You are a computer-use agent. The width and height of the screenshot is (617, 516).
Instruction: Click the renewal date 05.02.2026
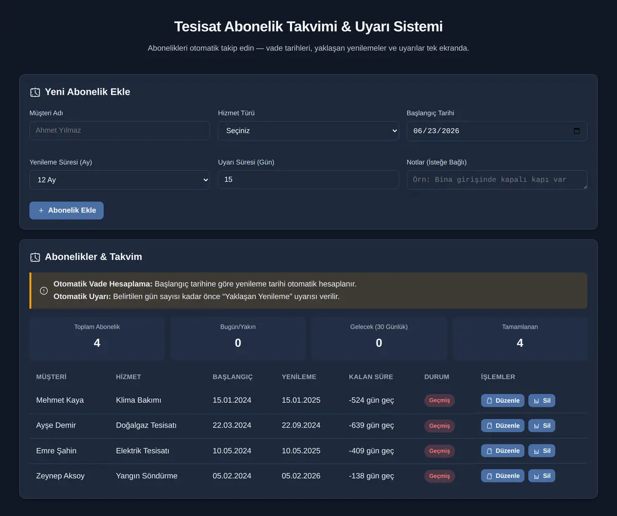[x=301, y=476]
